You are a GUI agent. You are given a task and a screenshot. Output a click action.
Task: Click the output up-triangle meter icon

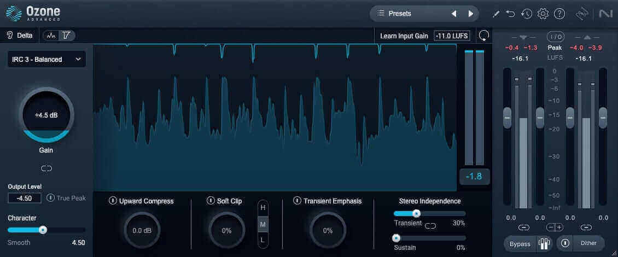click(x=586, y=37)
